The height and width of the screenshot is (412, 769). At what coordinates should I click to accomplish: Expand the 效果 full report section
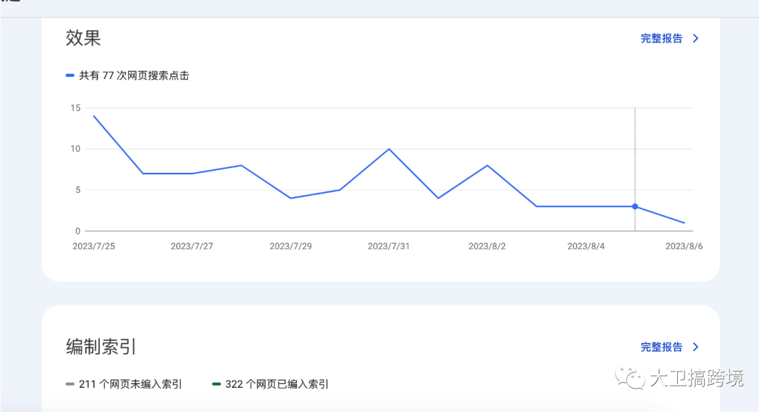pos(660,38)
